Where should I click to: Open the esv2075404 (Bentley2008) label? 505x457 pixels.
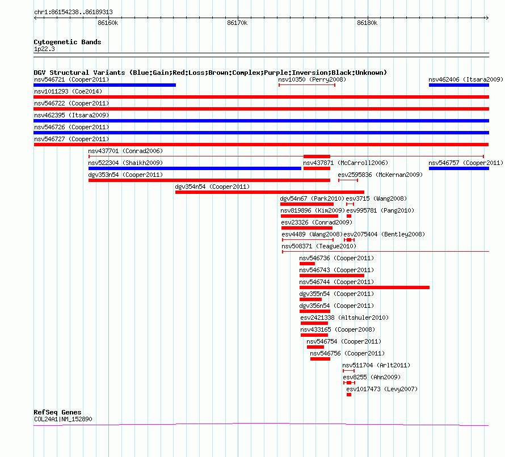pyautogui.click(x=384, y=234)
